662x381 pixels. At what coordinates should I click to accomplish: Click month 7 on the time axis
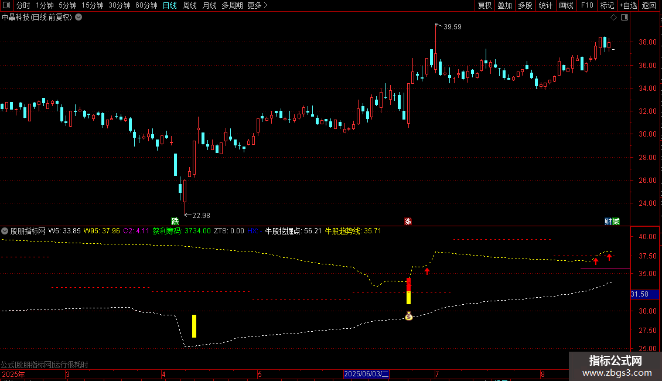point(437,374)
